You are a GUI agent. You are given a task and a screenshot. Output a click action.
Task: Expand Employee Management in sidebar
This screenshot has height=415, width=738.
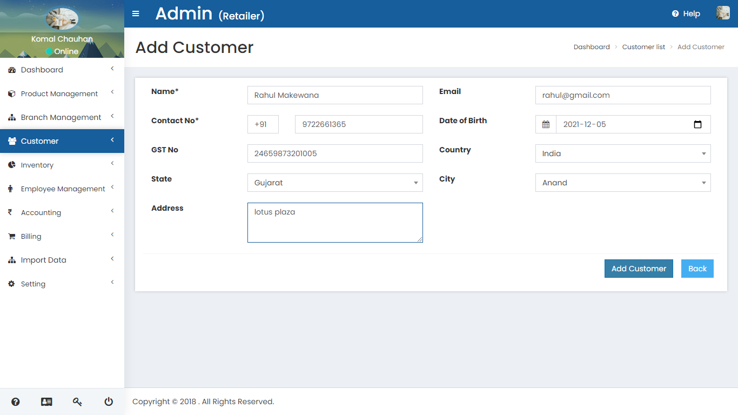[x=63, y=189]
